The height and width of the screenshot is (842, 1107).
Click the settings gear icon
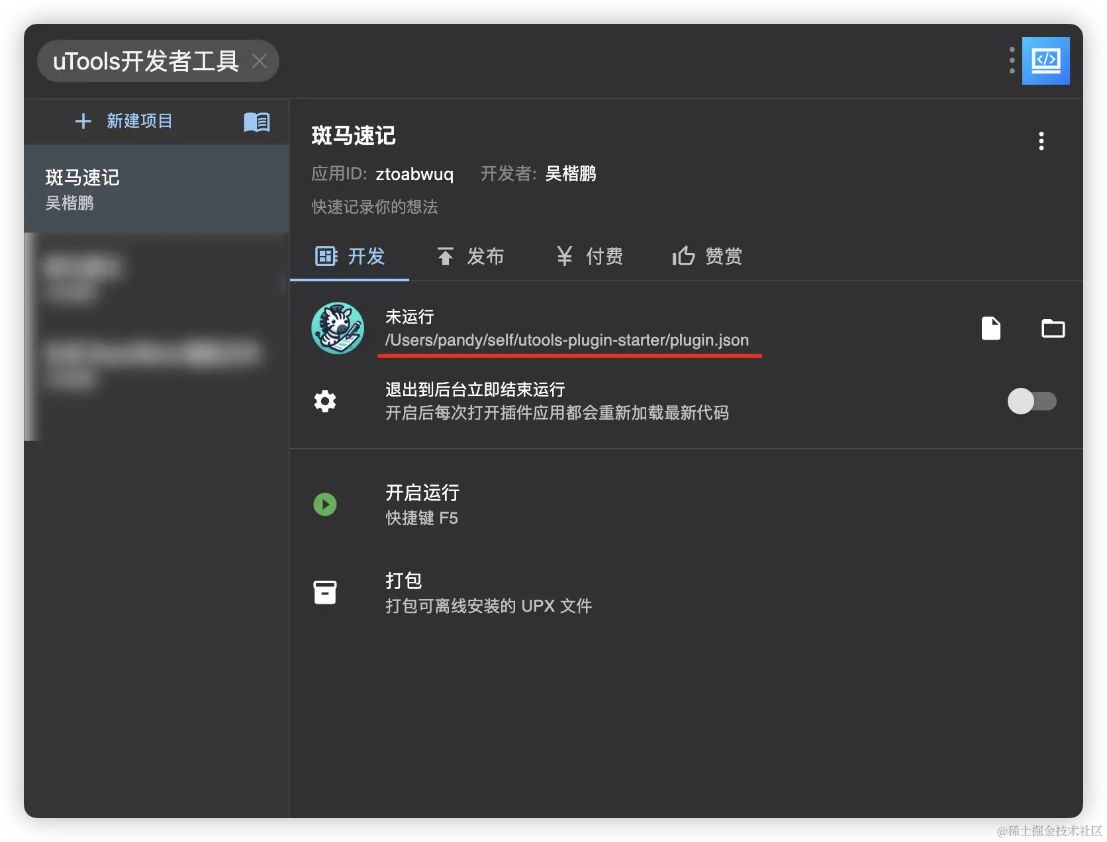pos(325,401)
